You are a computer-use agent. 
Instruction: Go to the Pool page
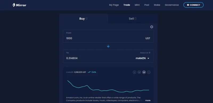click(147, 5)
